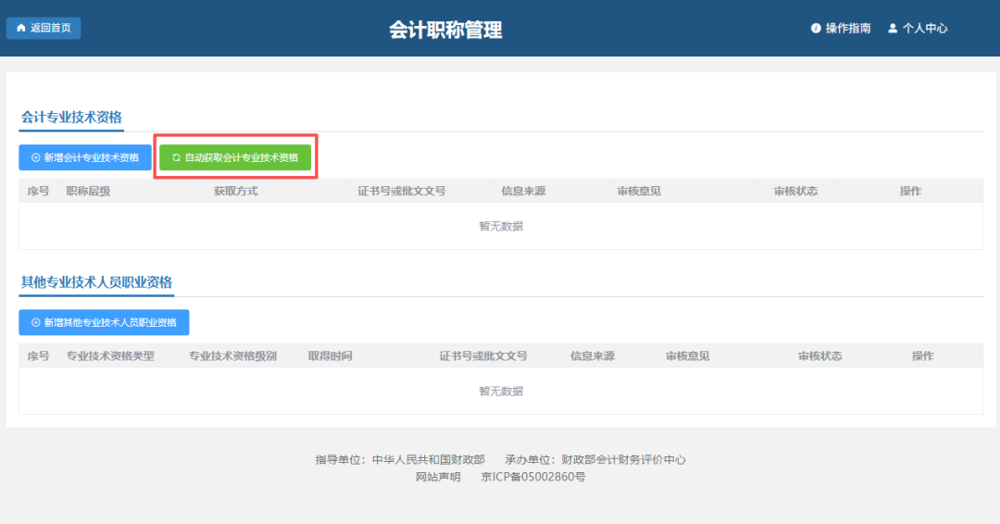This screenshot has height=524, width=1000.
Task: Click the plus icon in 新增其他专业技术人员职业资格 button
Action: pyautogui.click(x=36, y=322)
